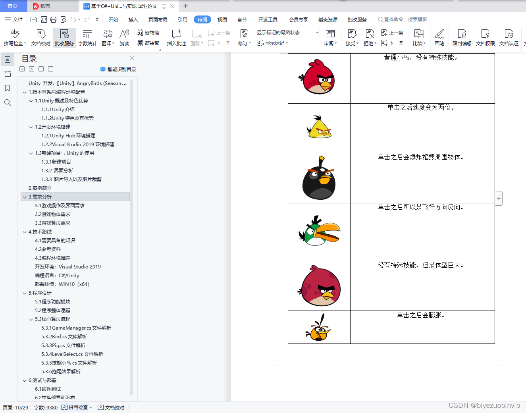
Task: Switch to the 插入 ribbon tab
Action: [x=133, y=19]
